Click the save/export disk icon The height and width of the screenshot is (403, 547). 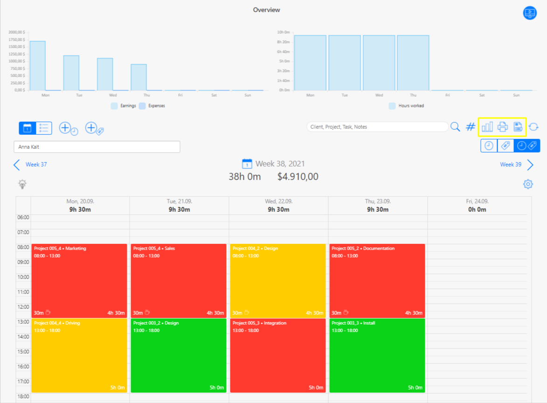517,127
